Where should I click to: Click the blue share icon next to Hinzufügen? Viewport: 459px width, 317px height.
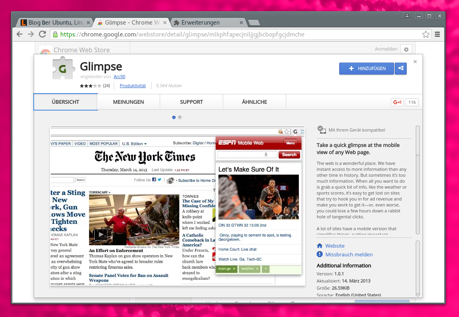coord(400,69)
